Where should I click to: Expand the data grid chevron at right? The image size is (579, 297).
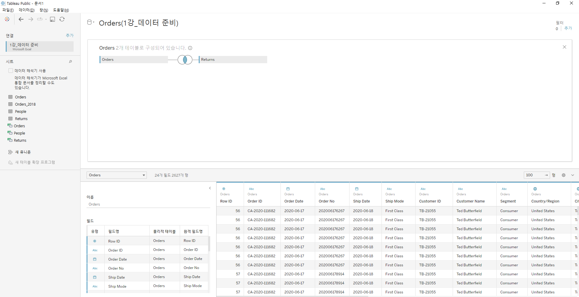pyautogui.click(x=573, y=175)
